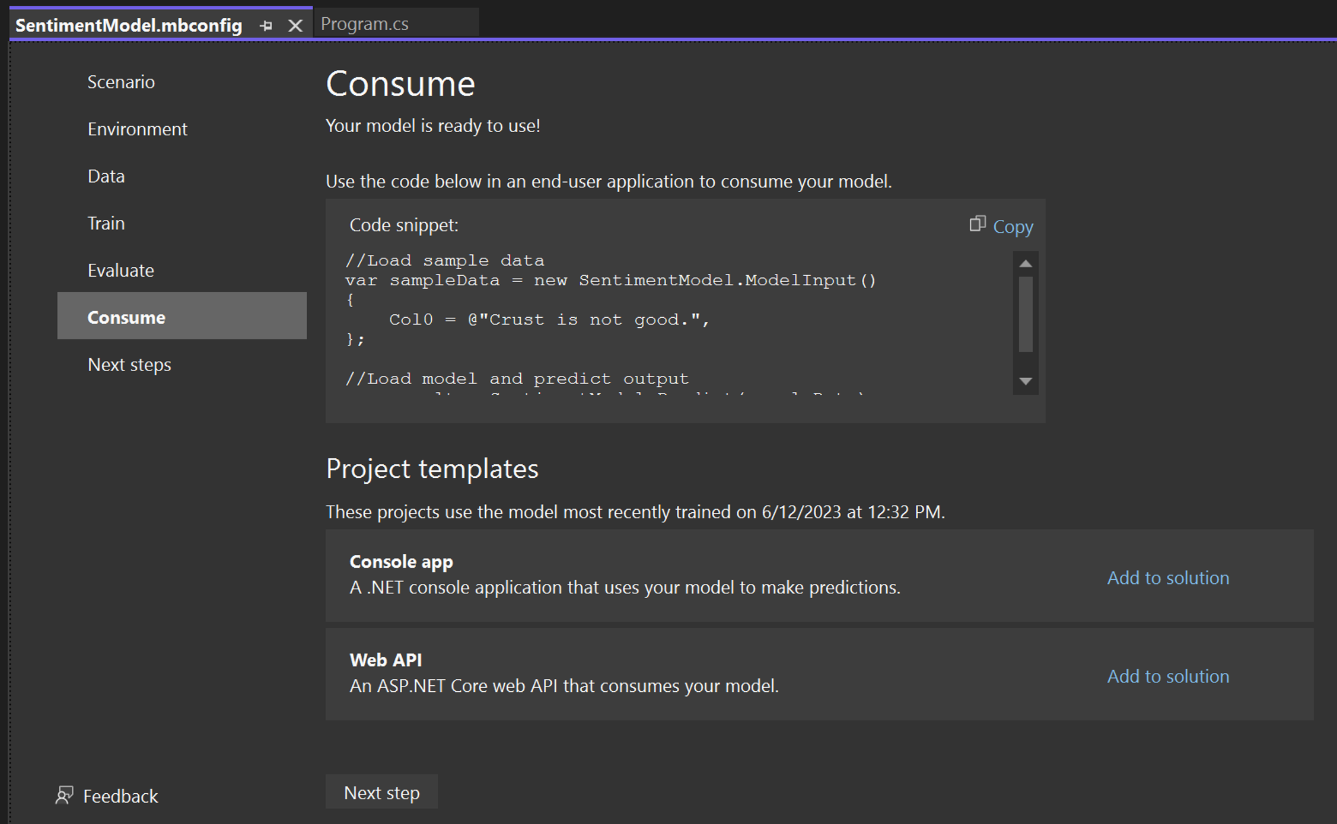Pin the SentimentModel.mbconfig tab

(x=266, y=25)
